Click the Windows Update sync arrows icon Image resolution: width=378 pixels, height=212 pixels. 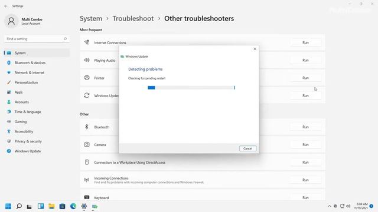87,95
